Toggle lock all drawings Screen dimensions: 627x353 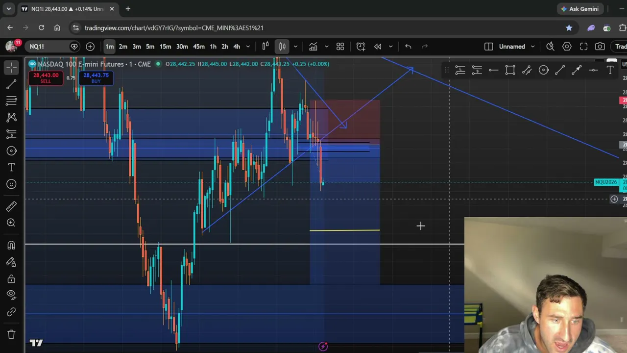(11, 279)
